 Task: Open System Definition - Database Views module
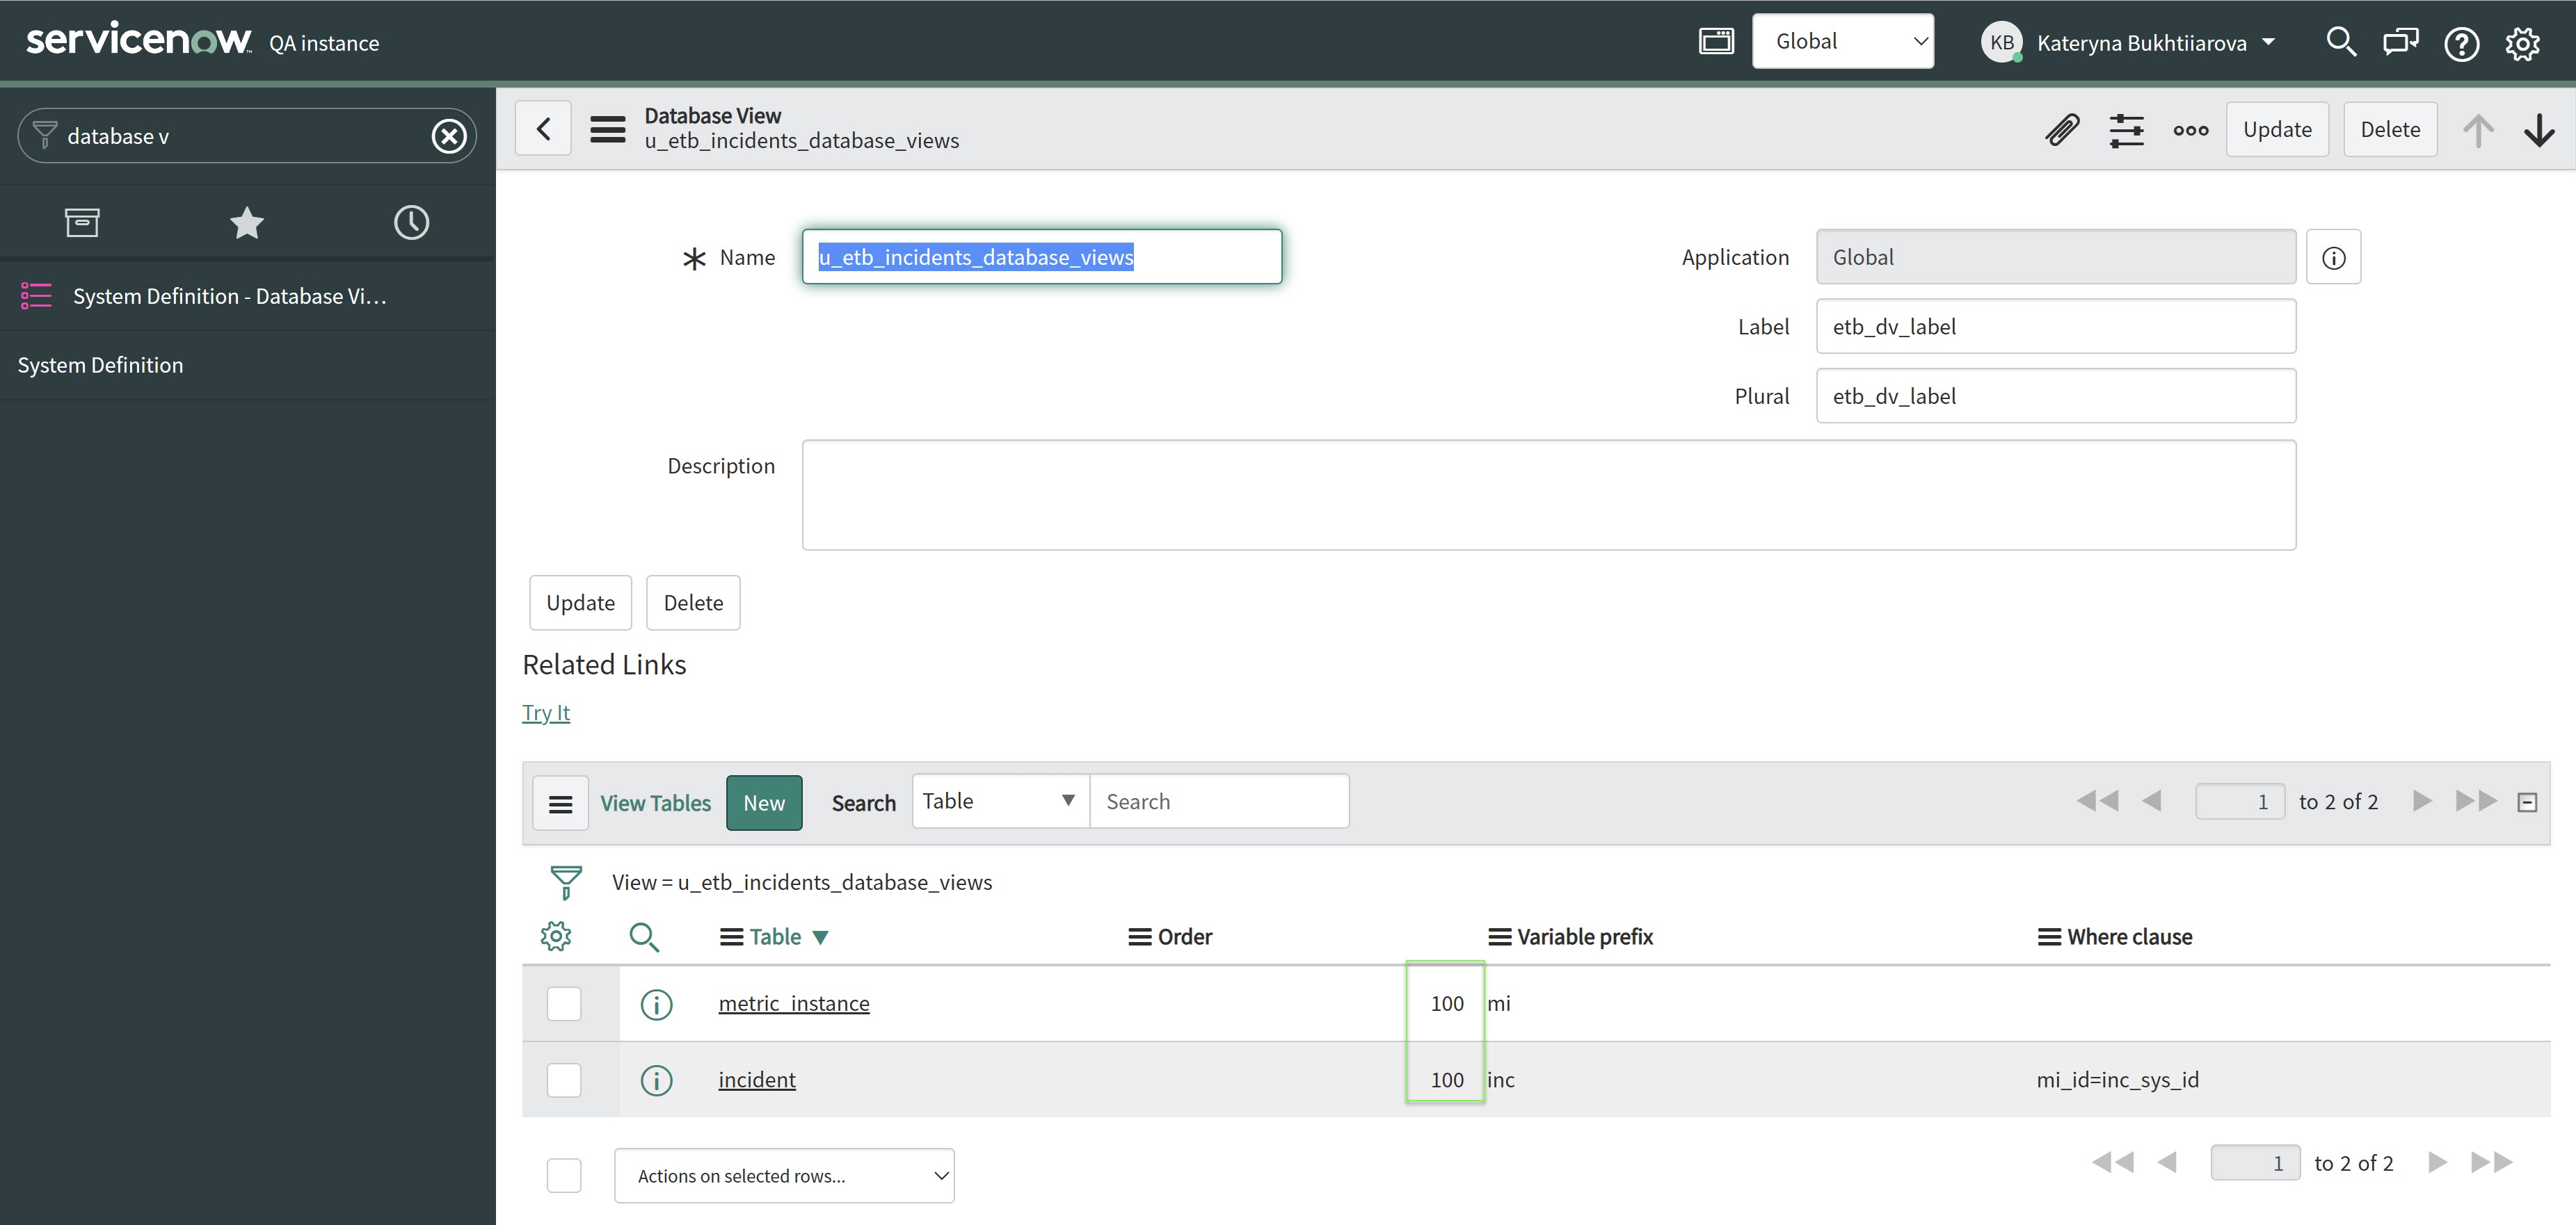(229, 297)
